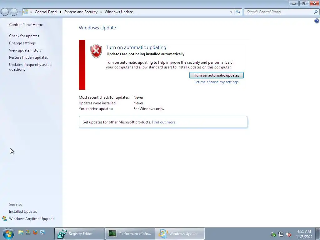The image size is (320, 240).
Task: Go to the System and Security breadcrumb
Action: click(81, 12)
